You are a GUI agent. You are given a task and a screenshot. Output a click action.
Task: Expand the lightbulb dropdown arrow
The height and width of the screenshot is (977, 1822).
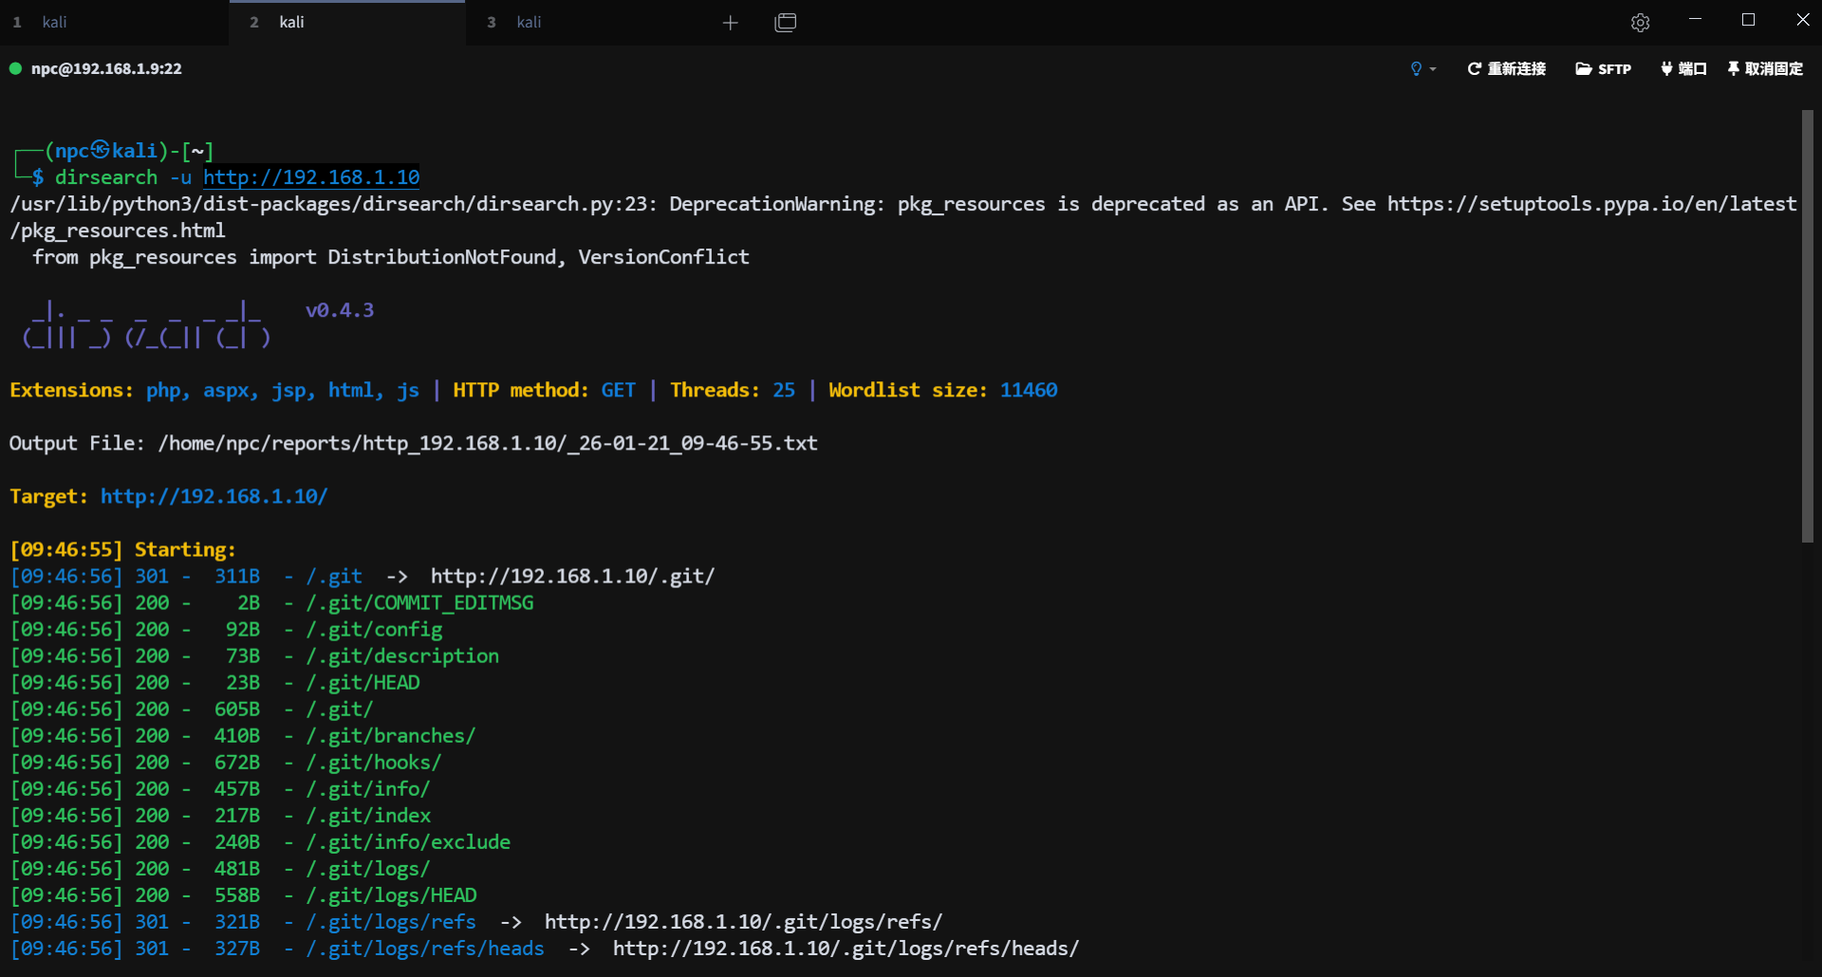[x=1433, y=69]
